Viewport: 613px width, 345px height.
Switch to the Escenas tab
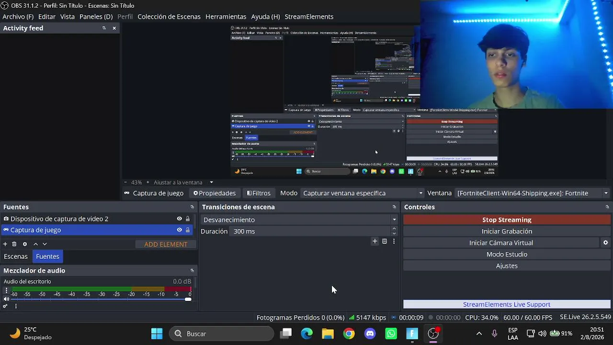click(16, 256)
